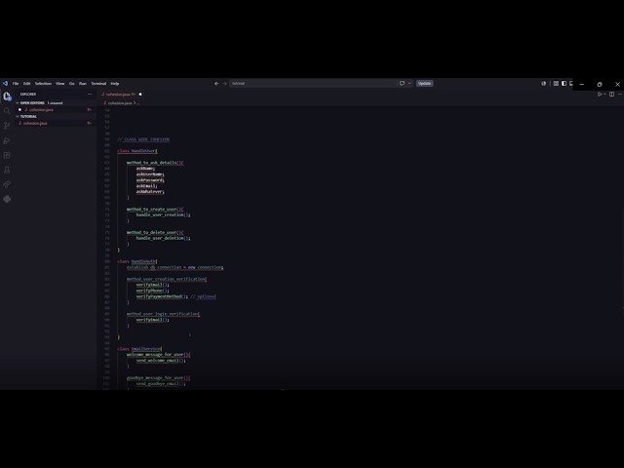This screenshot has height=468, width=624.
Task: Toggle the panel layout icon
Action: click(571, 84)
